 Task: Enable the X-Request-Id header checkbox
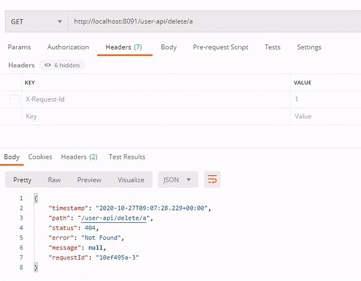(x=15, y=99)
